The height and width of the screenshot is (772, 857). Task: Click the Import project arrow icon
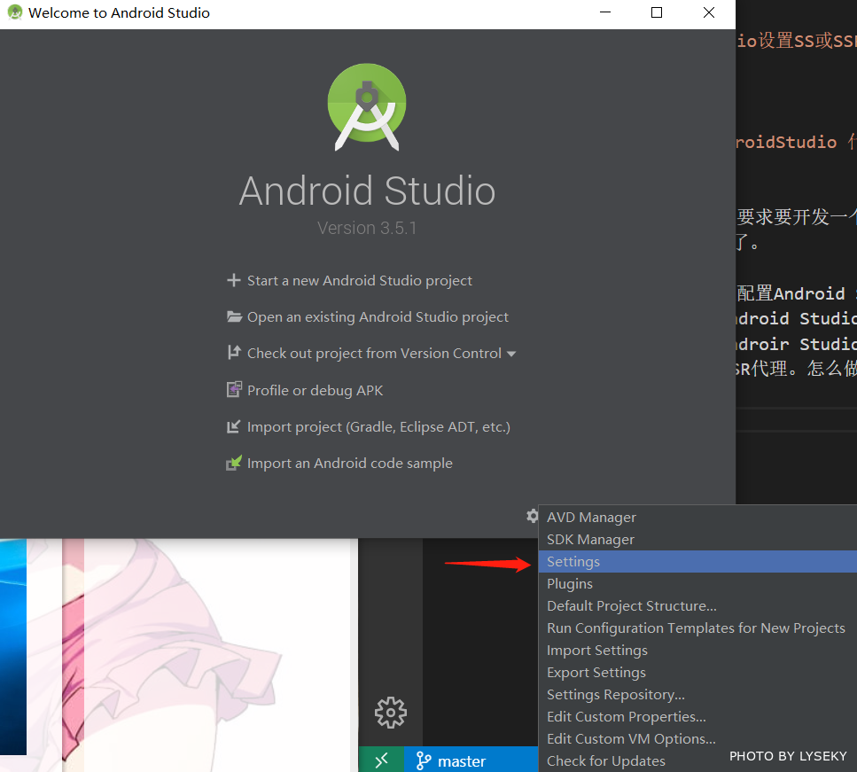pyautogui.click(x=233, y=426)
